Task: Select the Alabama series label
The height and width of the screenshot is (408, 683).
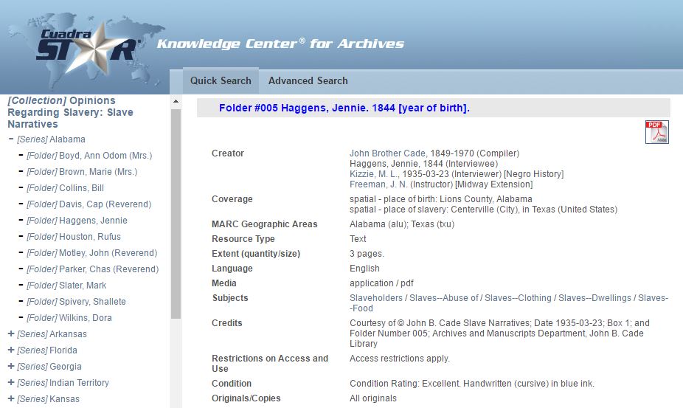Action: (x=52, y=139)
